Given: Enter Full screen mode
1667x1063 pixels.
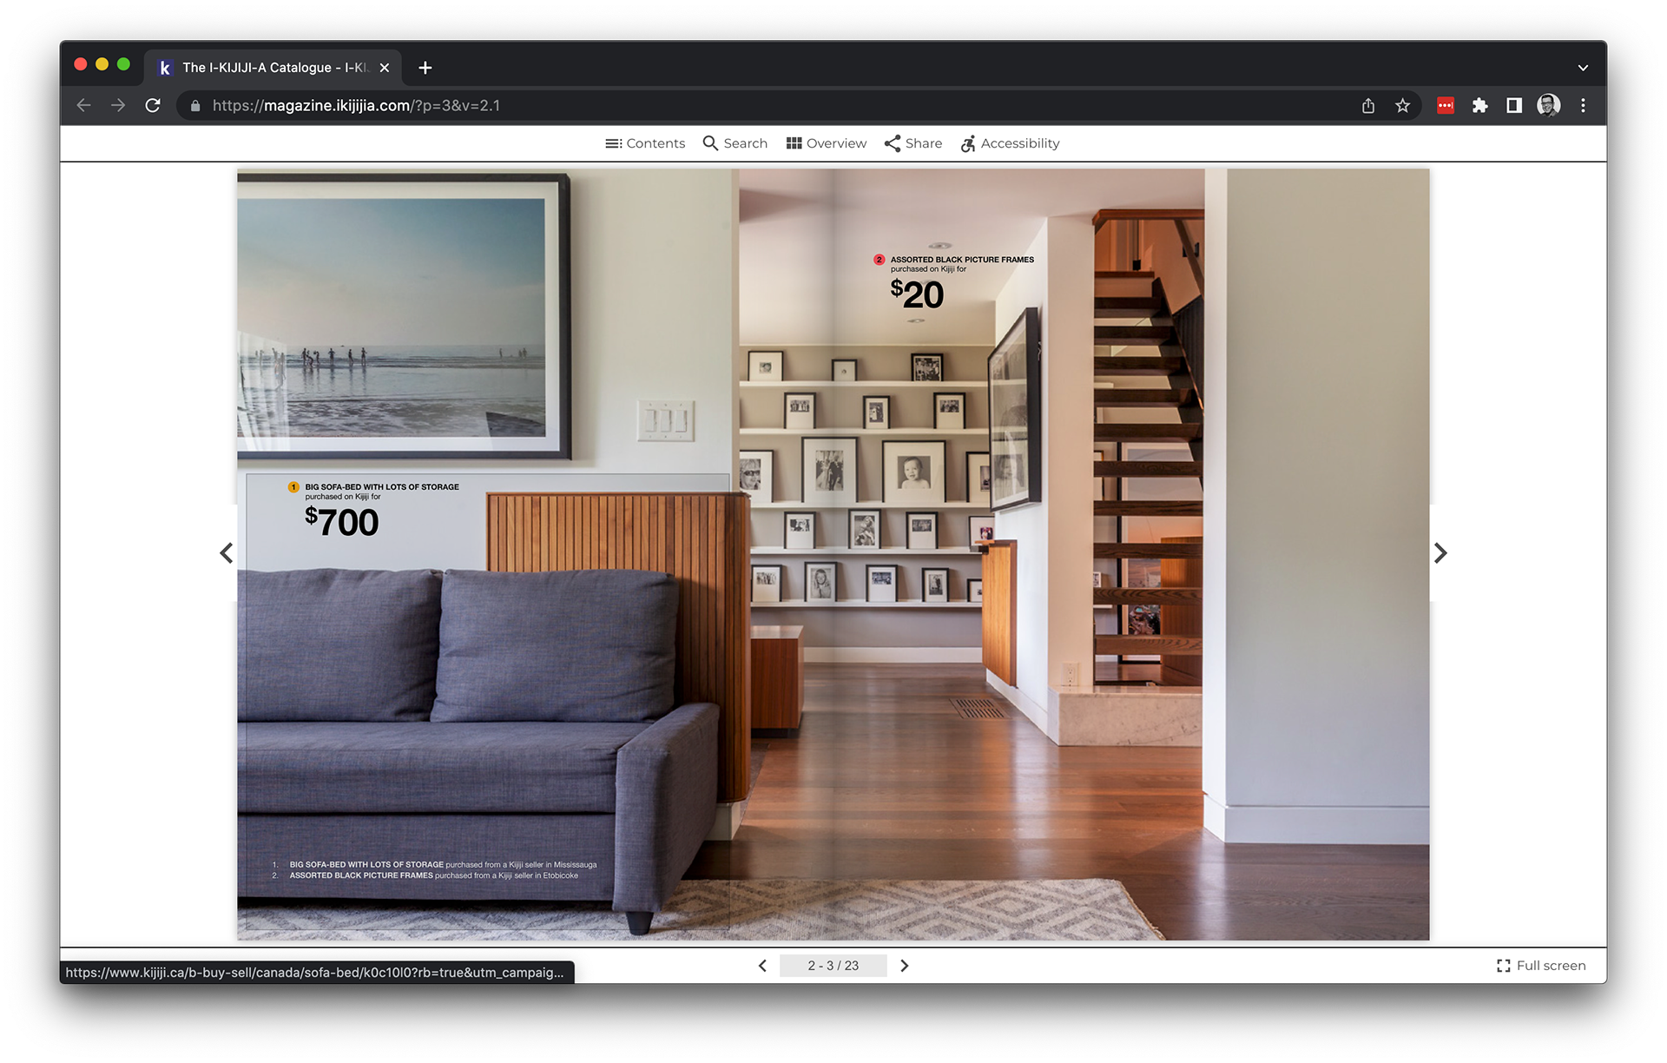Looking at the screenshot, I should [1541, 966].
